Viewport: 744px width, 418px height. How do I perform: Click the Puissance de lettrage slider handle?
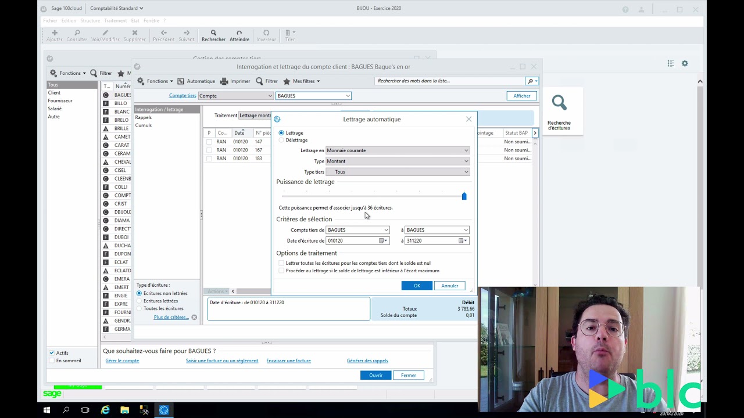464,196
